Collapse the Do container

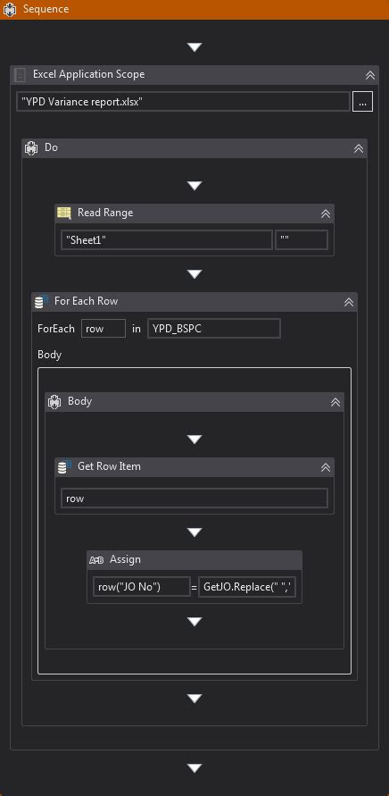coord(359,148)
